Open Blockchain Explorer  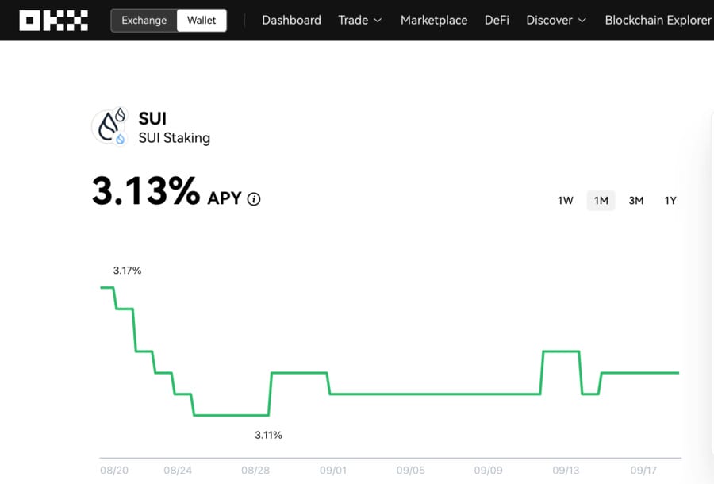(x=658, y=21)
